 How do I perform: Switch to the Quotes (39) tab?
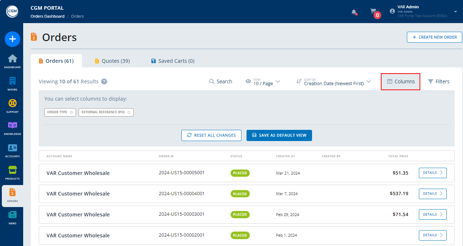[x=112, y=61]
